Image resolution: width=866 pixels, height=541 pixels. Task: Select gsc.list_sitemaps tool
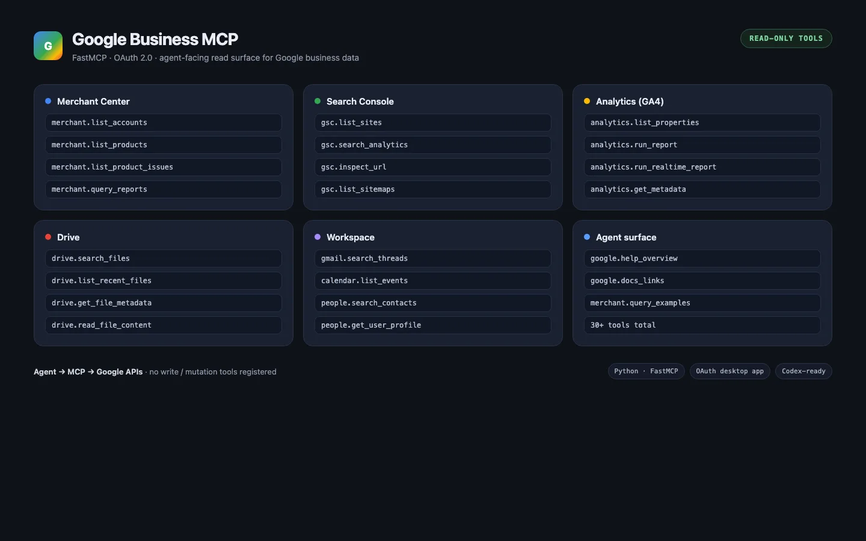click(x=433, y=189)
